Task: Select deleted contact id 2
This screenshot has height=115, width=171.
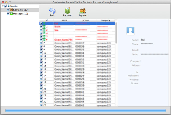Action: [x=77, y=26]
